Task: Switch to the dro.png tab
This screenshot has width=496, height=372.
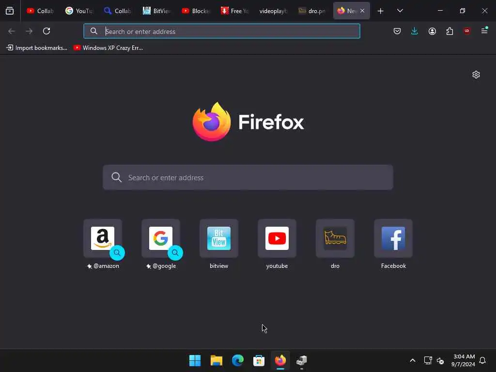Action: pos(312,11)
